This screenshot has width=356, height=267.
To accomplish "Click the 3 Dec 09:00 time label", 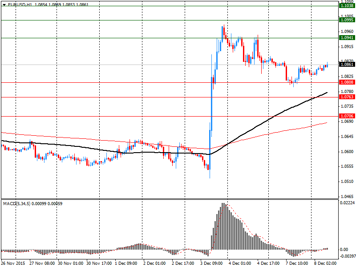I will (212, 263).
